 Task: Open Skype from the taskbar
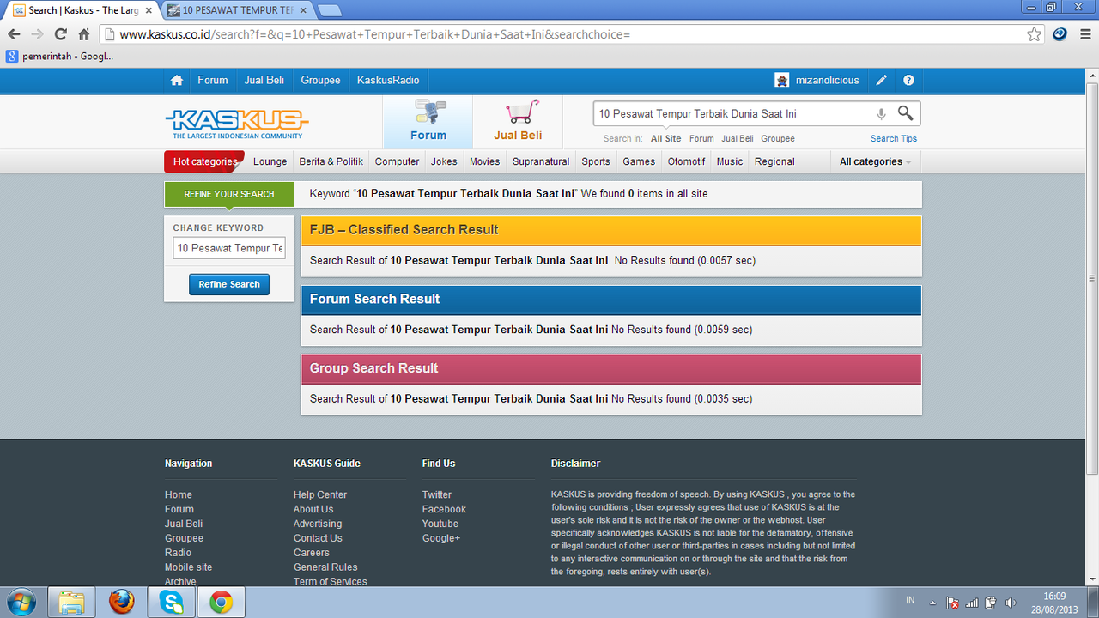[x=171, y=603]
